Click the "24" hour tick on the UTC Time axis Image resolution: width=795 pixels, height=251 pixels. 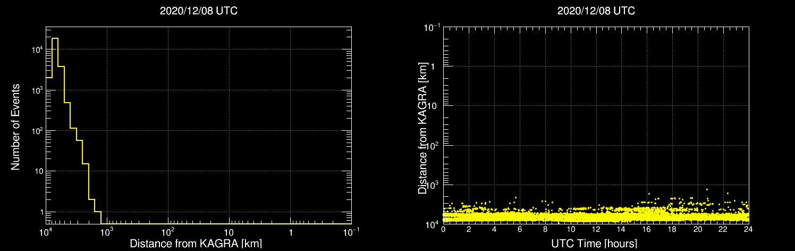[x=748, y=230]
